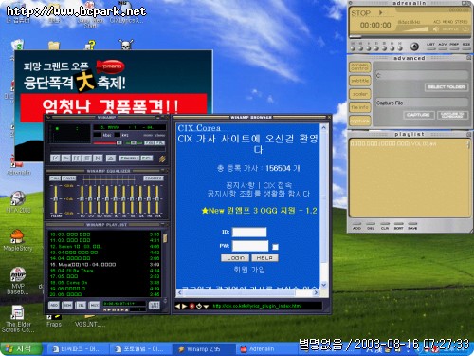Toggle the Winamp equalizer ON button

(x=55, y=178)
